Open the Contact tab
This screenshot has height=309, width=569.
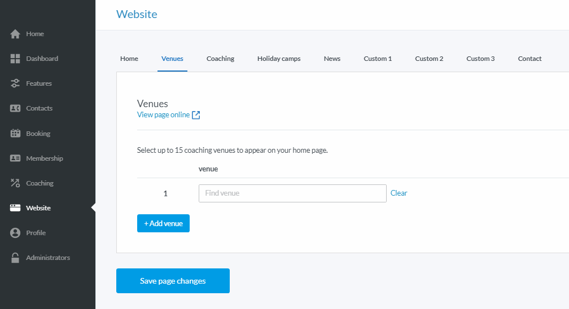pos(529,59)
